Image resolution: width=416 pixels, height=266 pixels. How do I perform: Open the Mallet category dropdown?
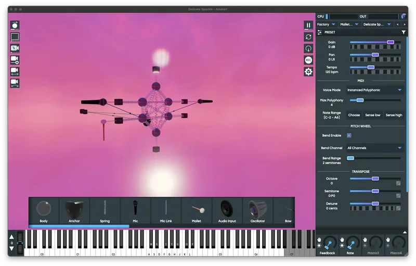(x=349, y=24)
